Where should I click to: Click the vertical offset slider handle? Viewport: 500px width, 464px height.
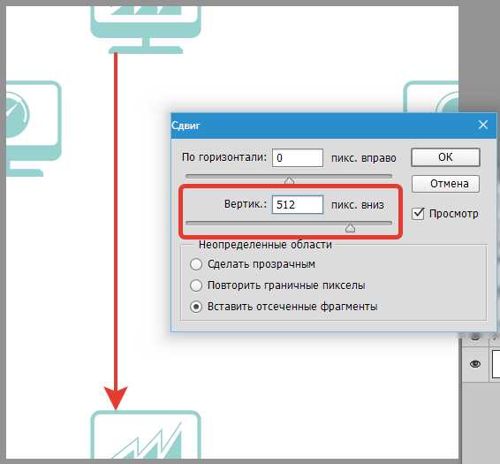click(350, 228)
